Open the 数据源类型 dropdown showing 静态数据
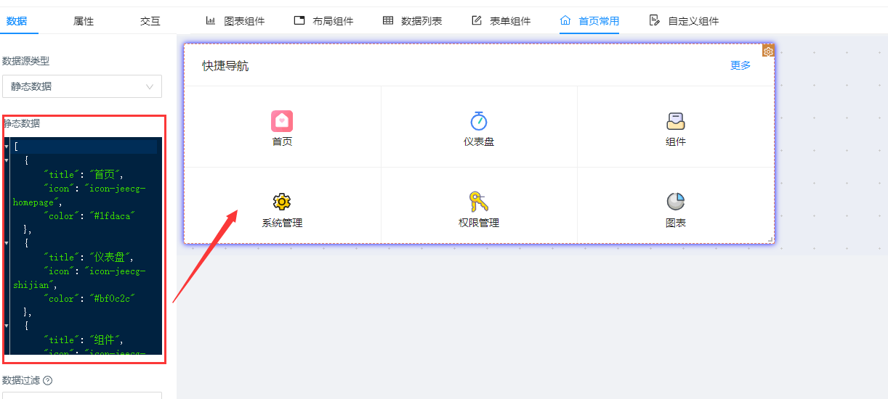 coord(82,86)
